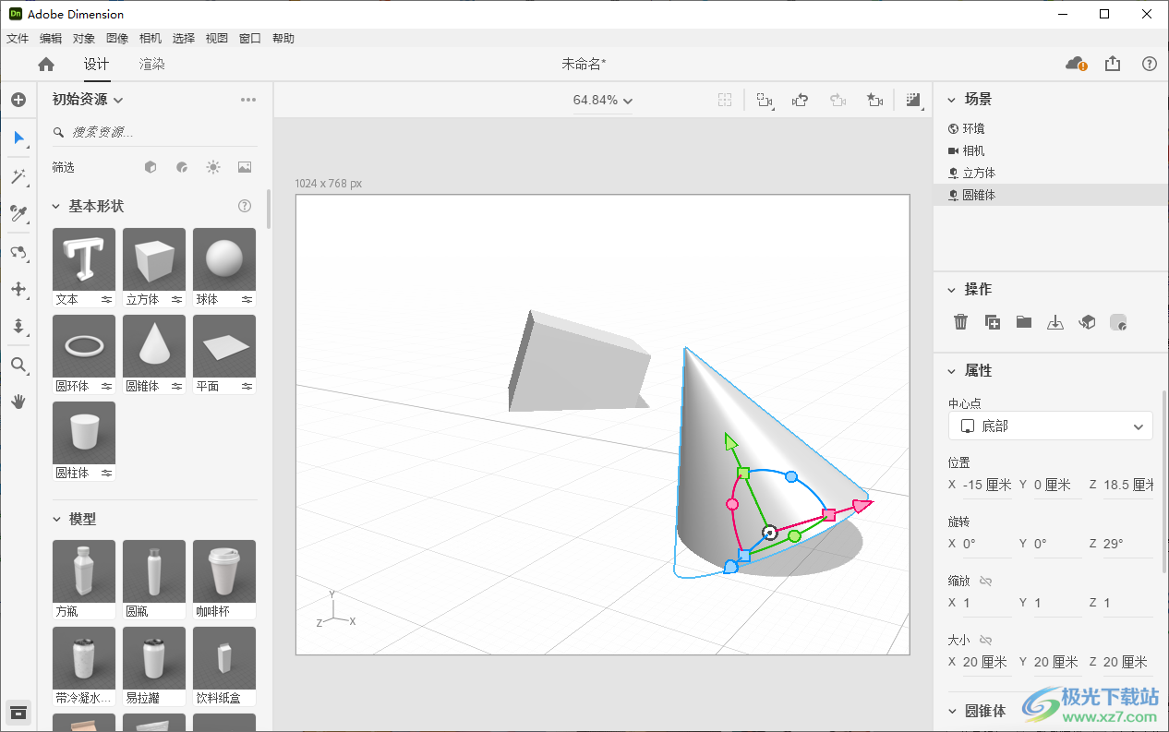
Task: Click the camera redo icon
Action: (838, 100)
